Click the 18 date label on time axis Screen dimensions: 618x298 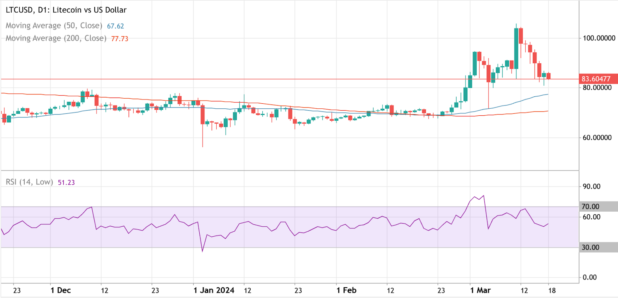coord(552,290)
